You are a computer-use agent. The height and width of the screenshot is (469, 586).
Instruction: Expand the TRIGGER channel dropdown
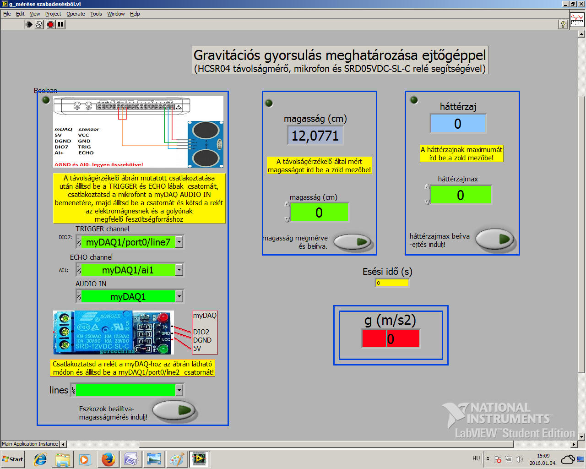coord(179,242)
